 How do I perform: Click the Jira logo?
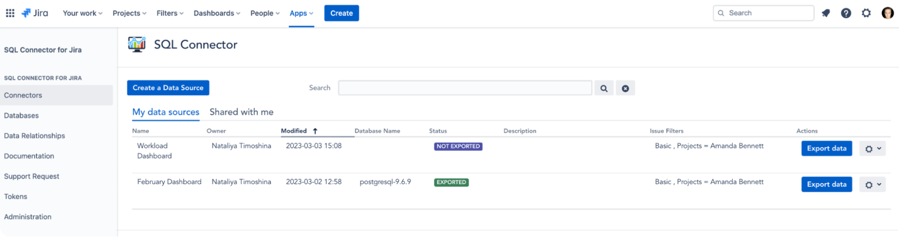(35, 13)
